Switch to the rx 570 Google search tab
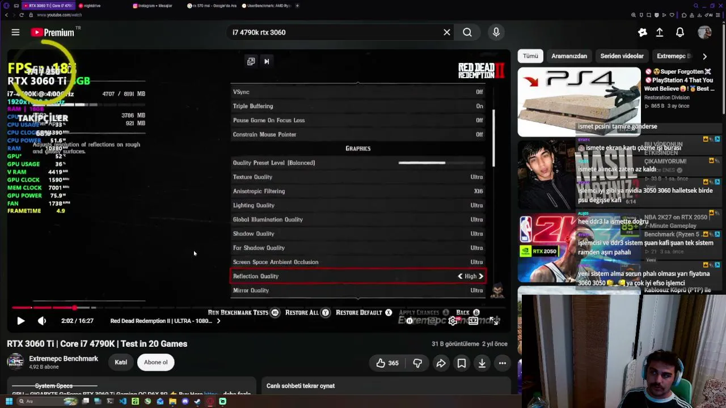This screenshot has width=726, height=408. (213, 6)
